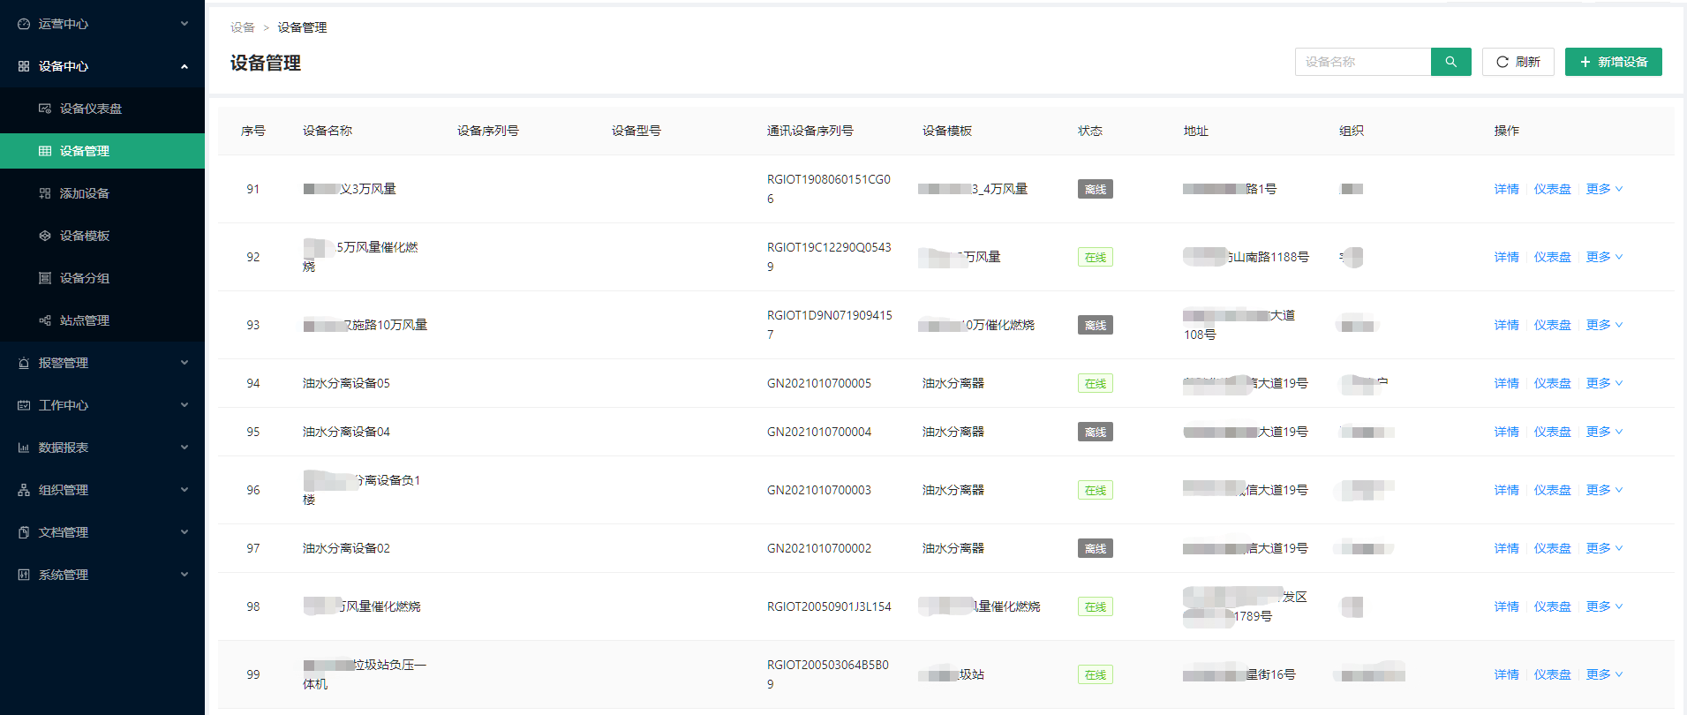Click the 添加设备 sidebar icon
This screenshot has width=1687, height=715.
click(x=45, y=193)
